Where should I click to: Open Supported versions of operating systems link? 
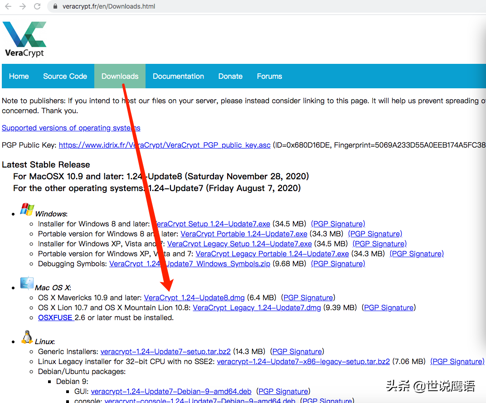[x=71, y=128]
